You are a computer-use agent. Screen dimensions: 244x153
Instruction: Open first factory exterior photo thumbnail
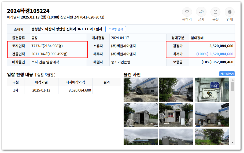click(x=141, y=90)
